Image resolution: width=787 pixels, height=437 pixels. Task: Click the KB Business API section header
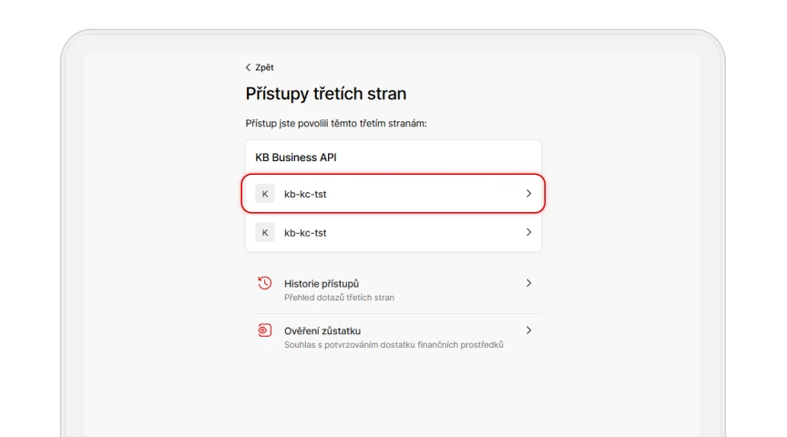[x=296, y=158]
